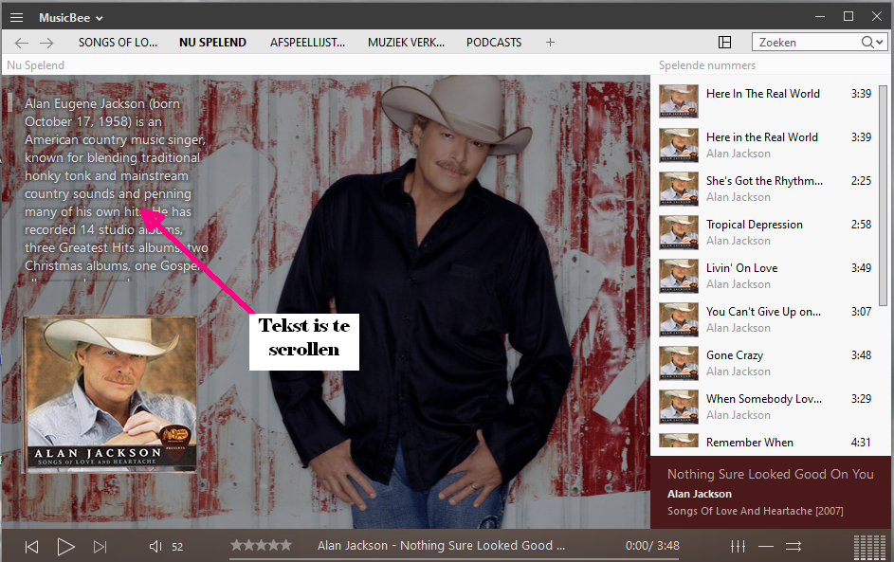Select the song Livin' On Love
This screenshot has height=562, width=894.
[x=741, y=268]
